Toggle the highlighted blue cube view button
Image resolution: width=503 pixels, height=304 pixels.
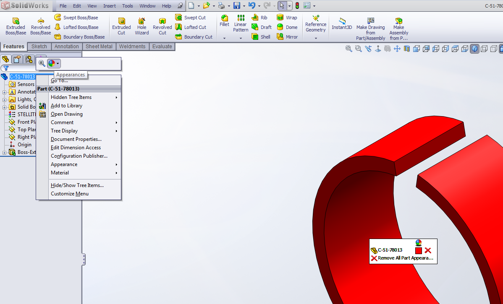point(474,49)
